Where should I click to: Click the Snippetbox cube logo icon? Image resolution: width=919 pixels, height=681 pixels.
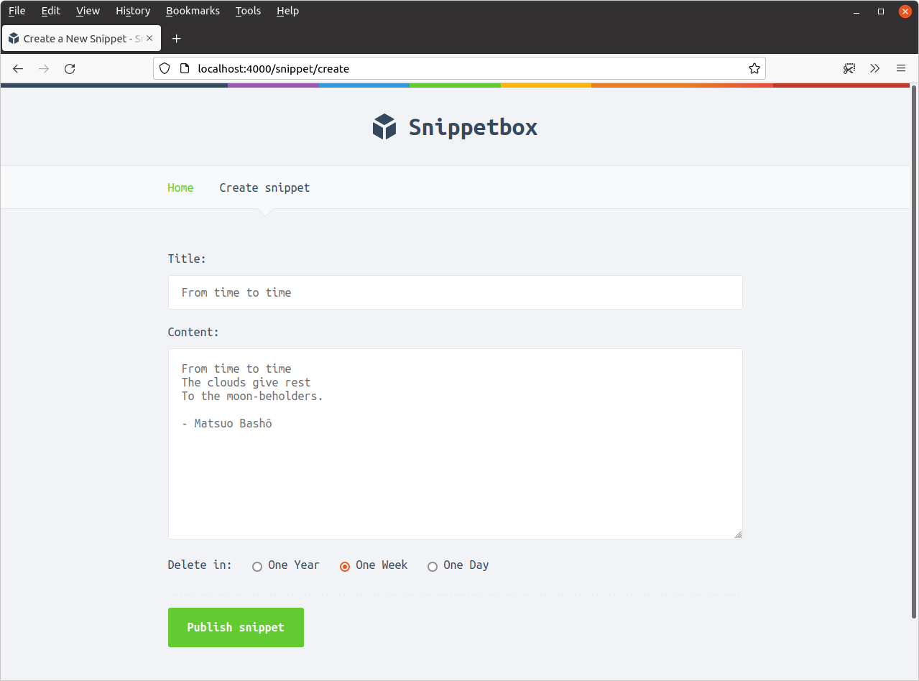(x=384, y=127)
